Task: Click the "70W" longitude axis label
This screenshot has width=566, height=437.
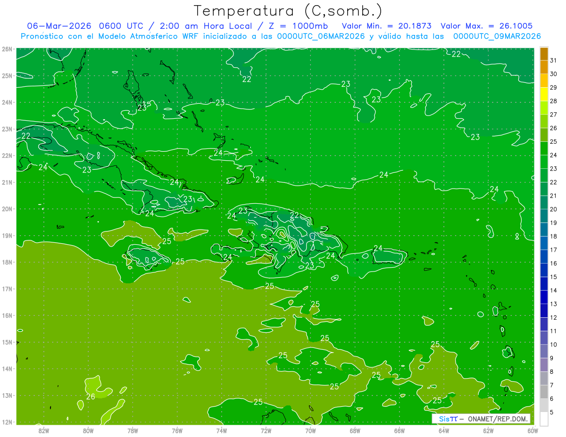Action: coord(310,430)
